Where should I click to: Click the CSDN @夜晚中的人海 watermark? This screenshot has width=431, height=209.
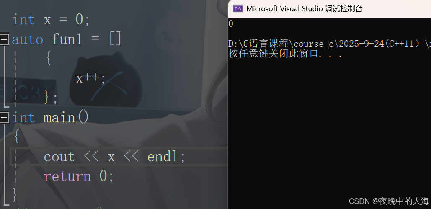coord(389,201)
